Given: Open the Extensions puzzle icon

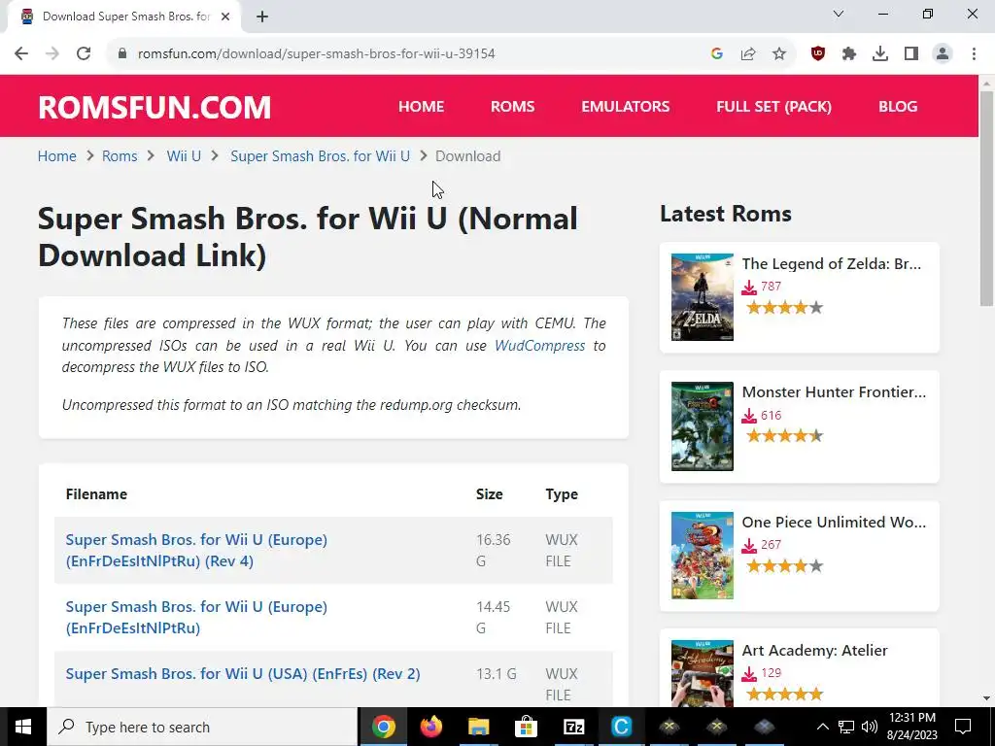Looking at the screenshot, I should [849, 54].
